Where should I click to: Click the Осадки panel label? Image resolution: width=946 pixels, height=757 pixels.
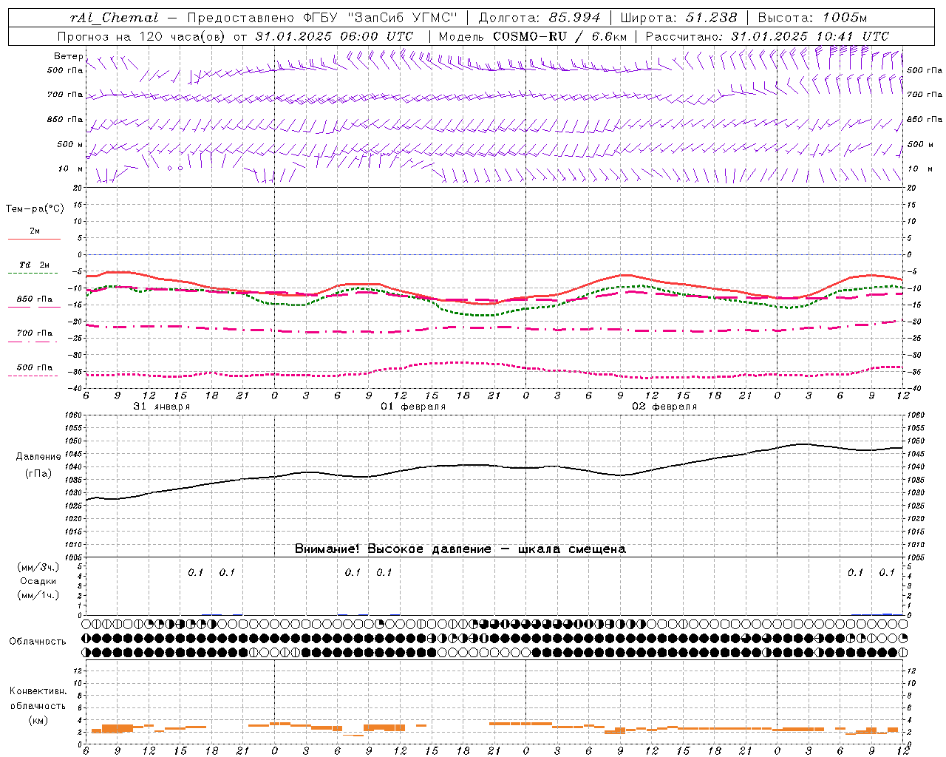[x=38, y=581]
